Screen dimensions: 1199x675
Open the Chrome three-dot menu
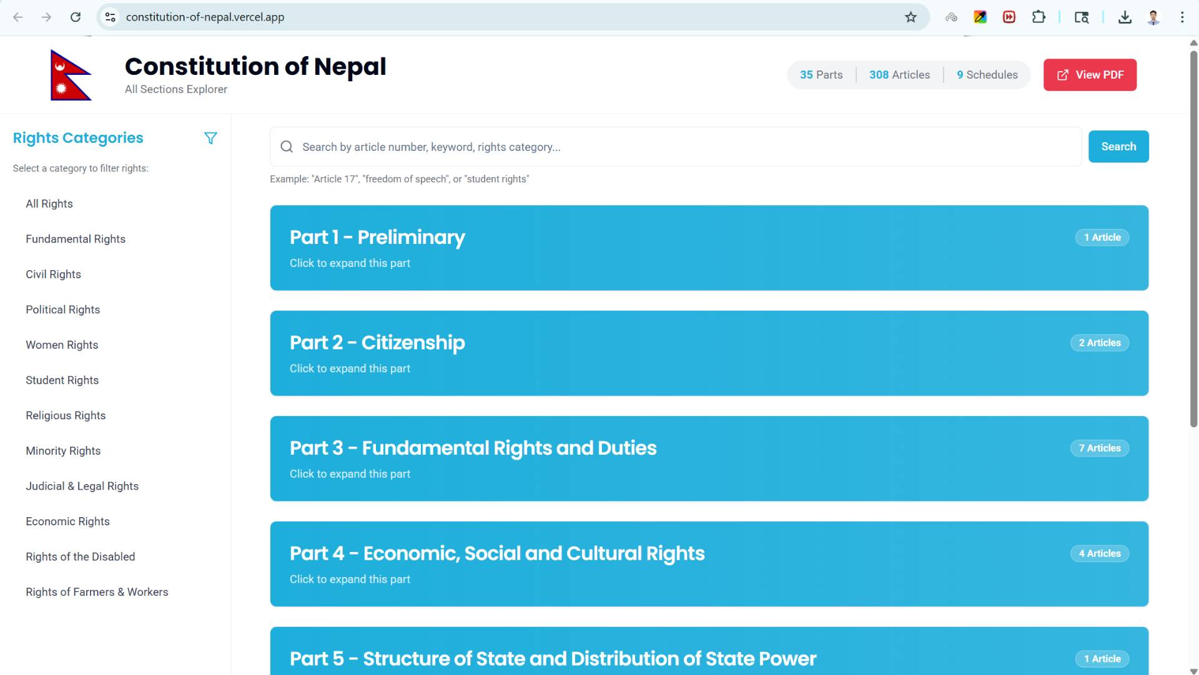coord(1182,17)
